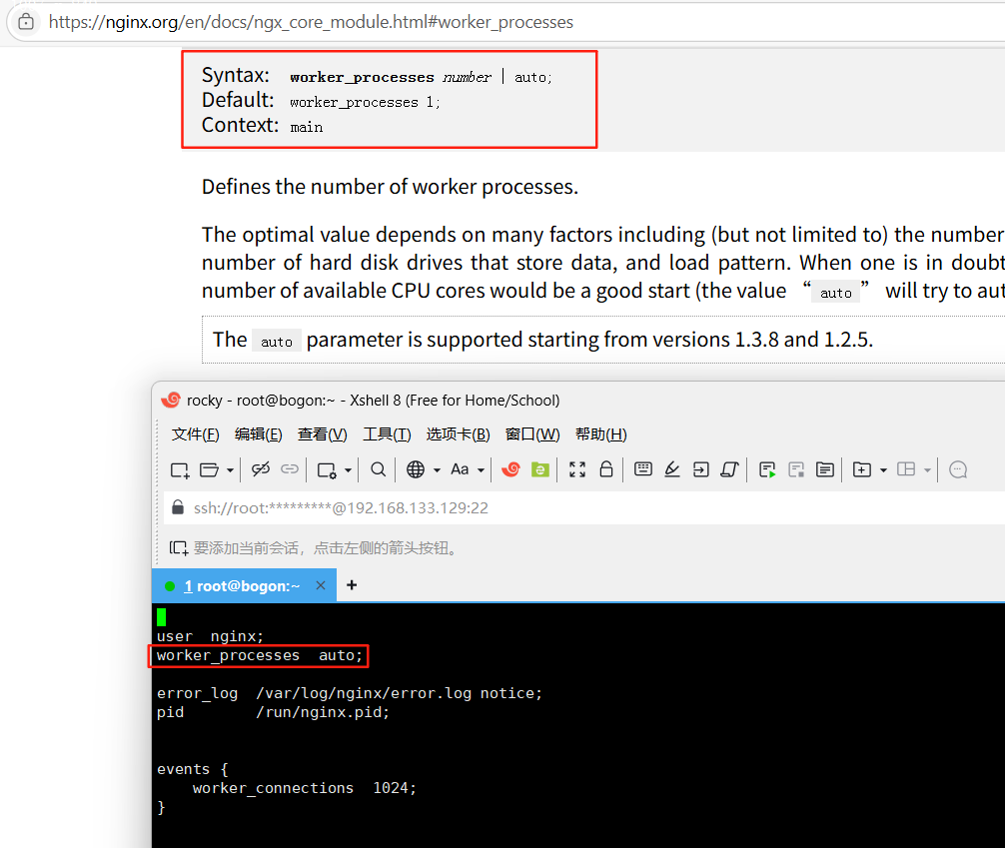1005x848 pixels.
Task: Click the 'pid /run/nginx.pid;' terminal line
Action: coord(273,713)
